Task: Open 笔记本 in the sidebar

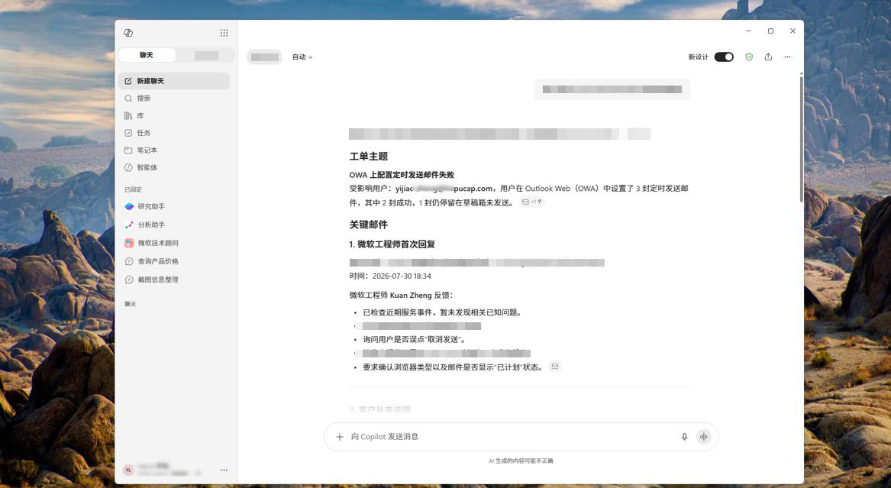Action: point(174,150)
